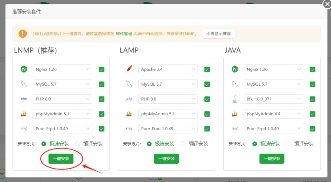
Task: Click the phpMyAdmin sailboat icon in LAMP column
Action: (x=129, y=114)
